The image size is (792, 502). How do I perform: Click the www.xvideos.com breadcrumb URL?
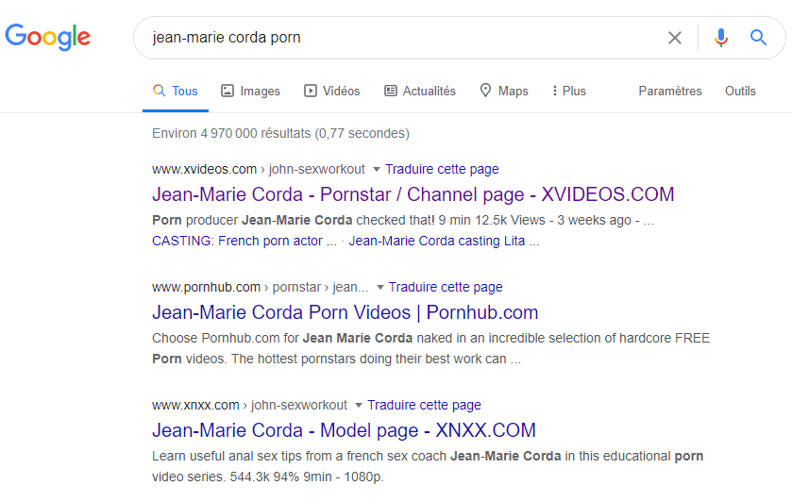coord(258,169)
